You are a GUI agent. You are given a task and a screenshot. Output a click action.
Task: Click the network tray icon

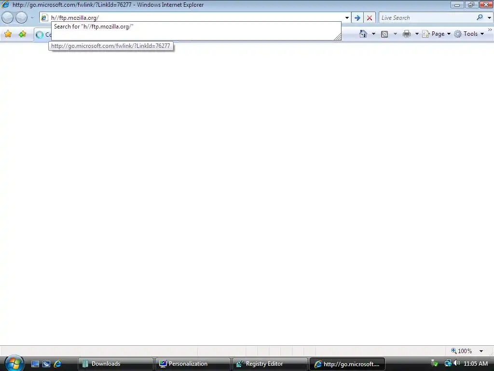coord(448,363)
